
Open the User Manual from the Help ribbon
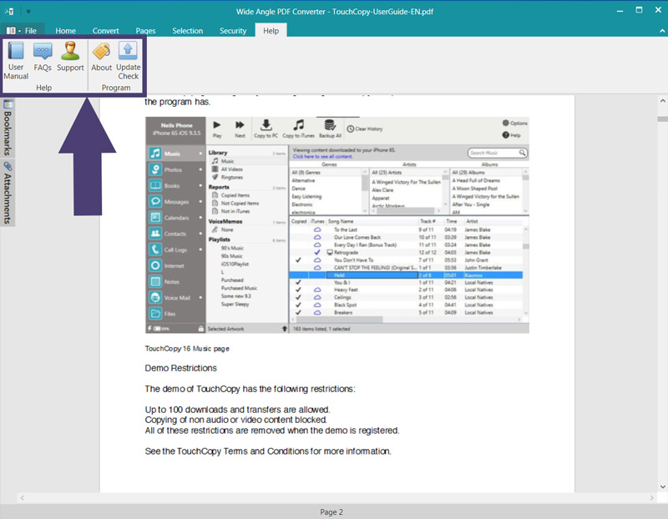click(x=16, y=60)
